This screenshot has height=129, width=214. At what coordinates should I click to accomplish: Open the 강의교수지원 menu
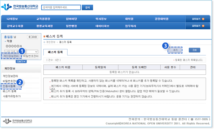(15, 26)
